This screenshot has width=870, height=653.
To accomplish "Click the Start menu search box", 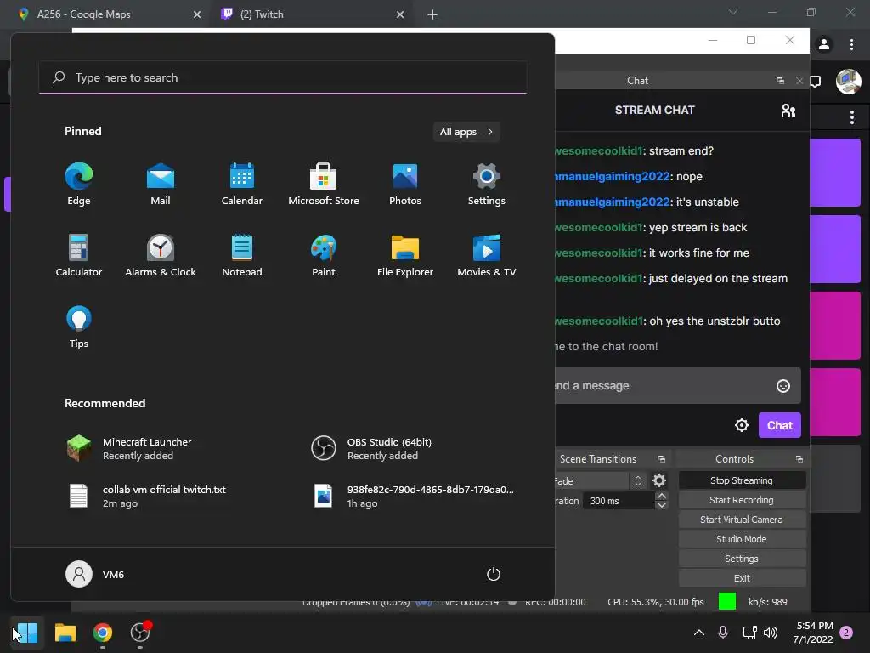I will tap(283, 77).
